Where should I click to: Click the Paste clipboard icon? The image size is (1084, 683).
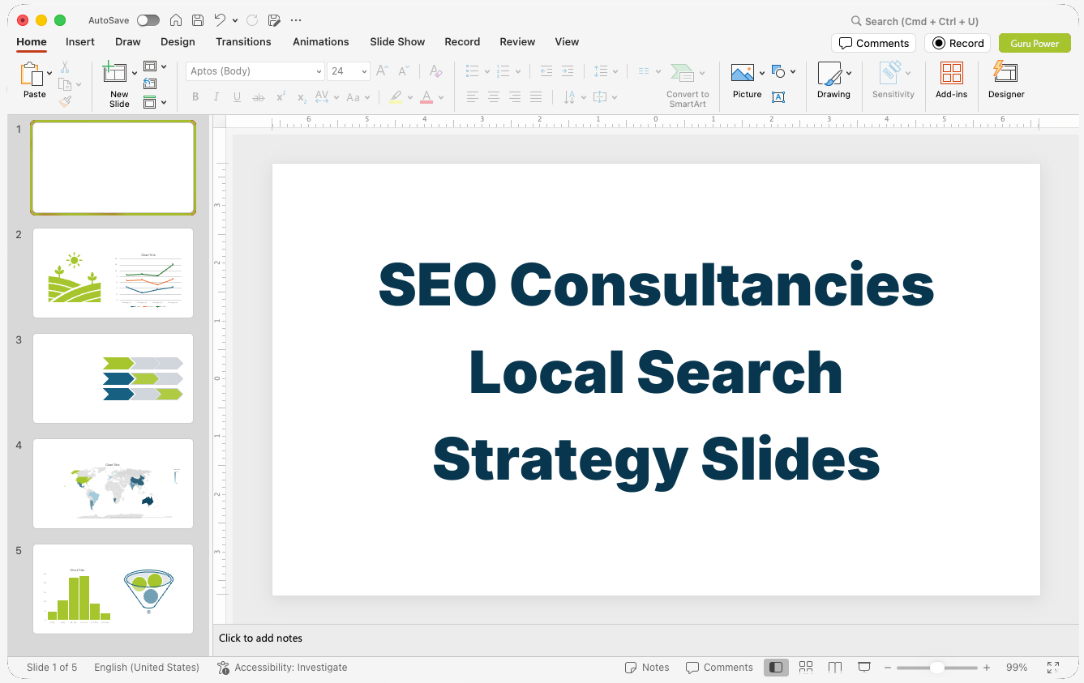point(32,75)
